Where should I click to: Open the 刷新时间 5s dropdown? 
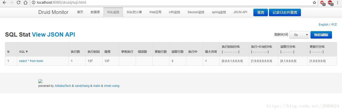pyautogui.click(x=300, y=35)
